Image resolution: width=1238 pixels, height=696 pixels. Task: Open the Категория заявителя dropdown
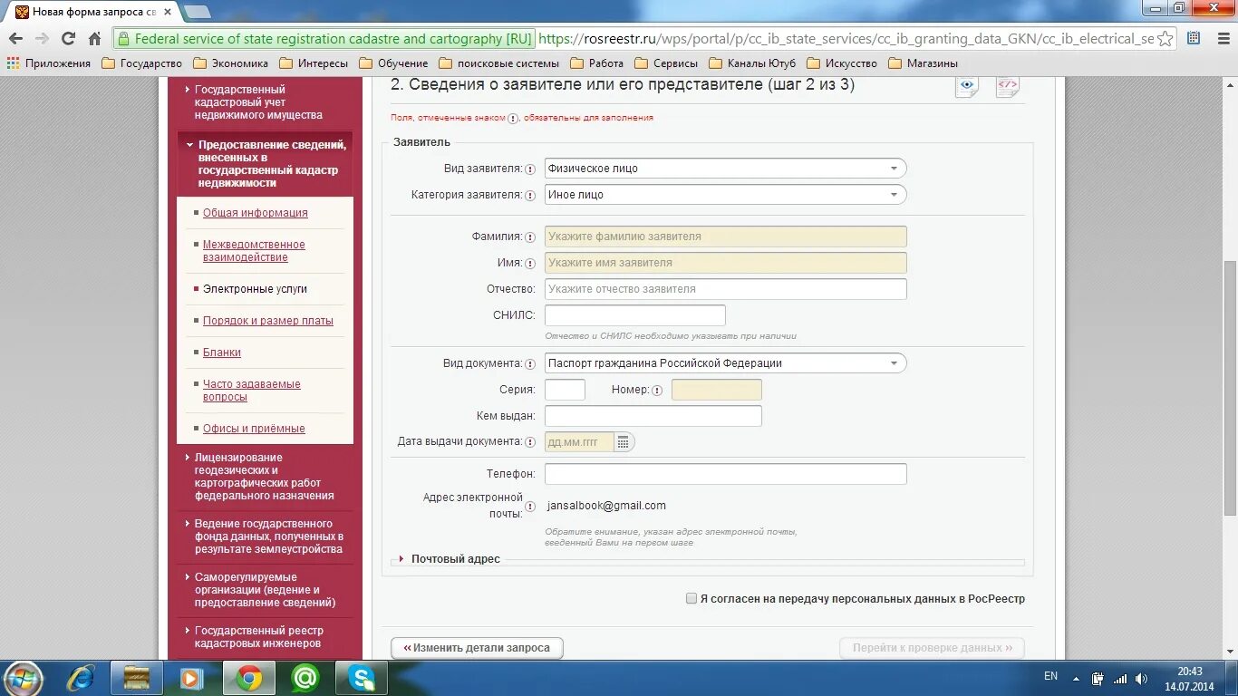click(x=725, y=195)
